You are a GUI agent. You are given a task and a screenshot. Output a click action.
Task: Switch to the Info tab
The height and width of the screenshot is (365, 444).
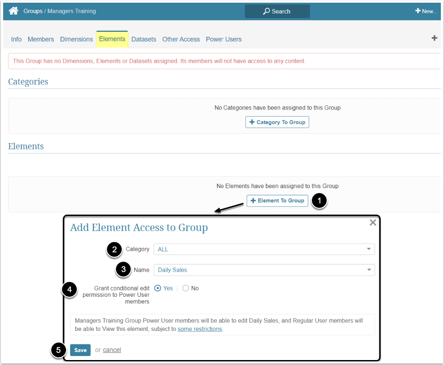click(x=16, y=40)
